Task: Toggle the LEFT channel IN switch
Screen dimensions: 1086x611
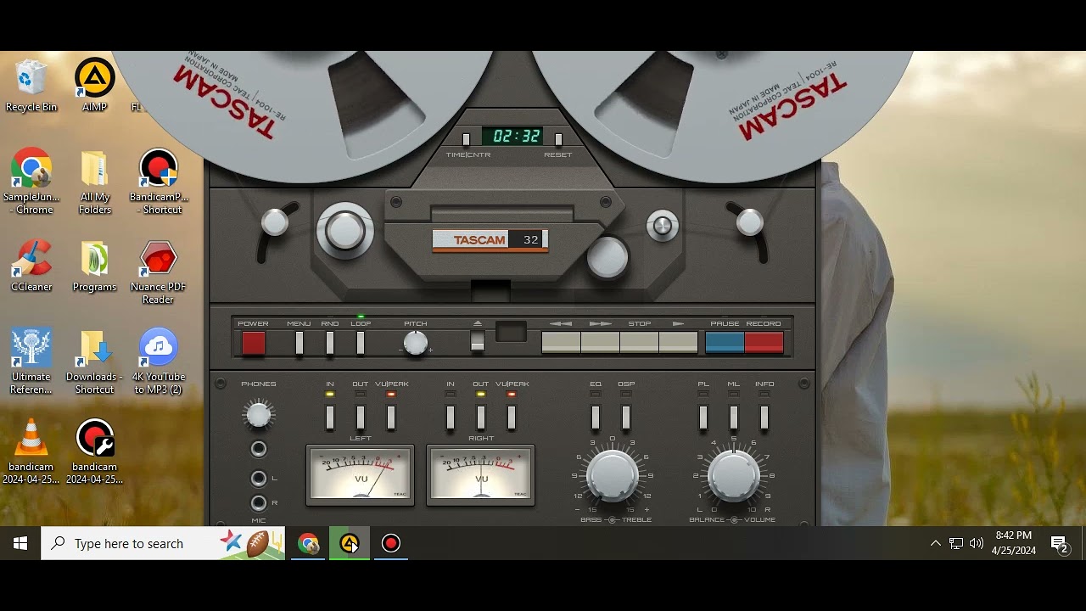Action: pos(330,418)
